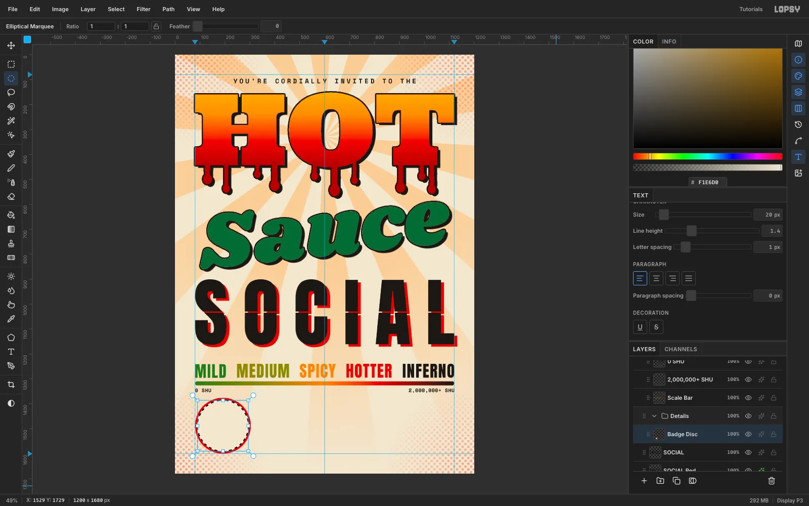Click the Feather value field

(x=271, y=26)
